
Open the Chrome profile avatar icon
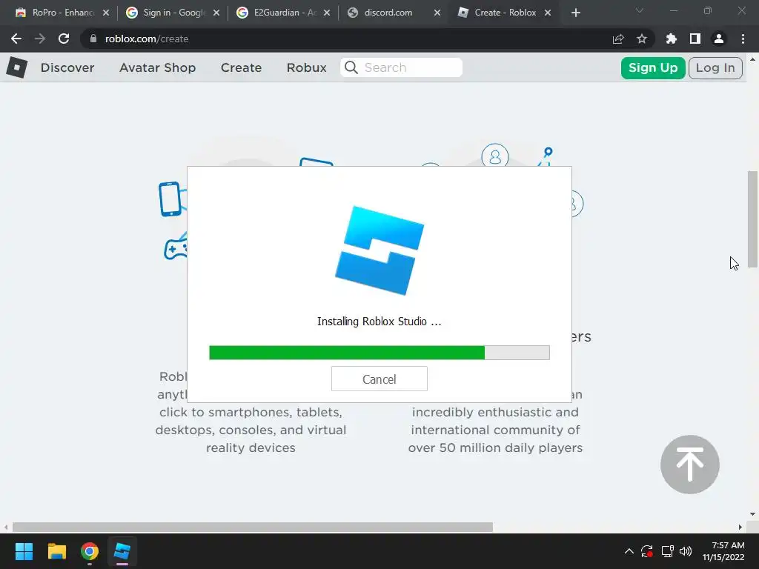(x=719, y=39)
